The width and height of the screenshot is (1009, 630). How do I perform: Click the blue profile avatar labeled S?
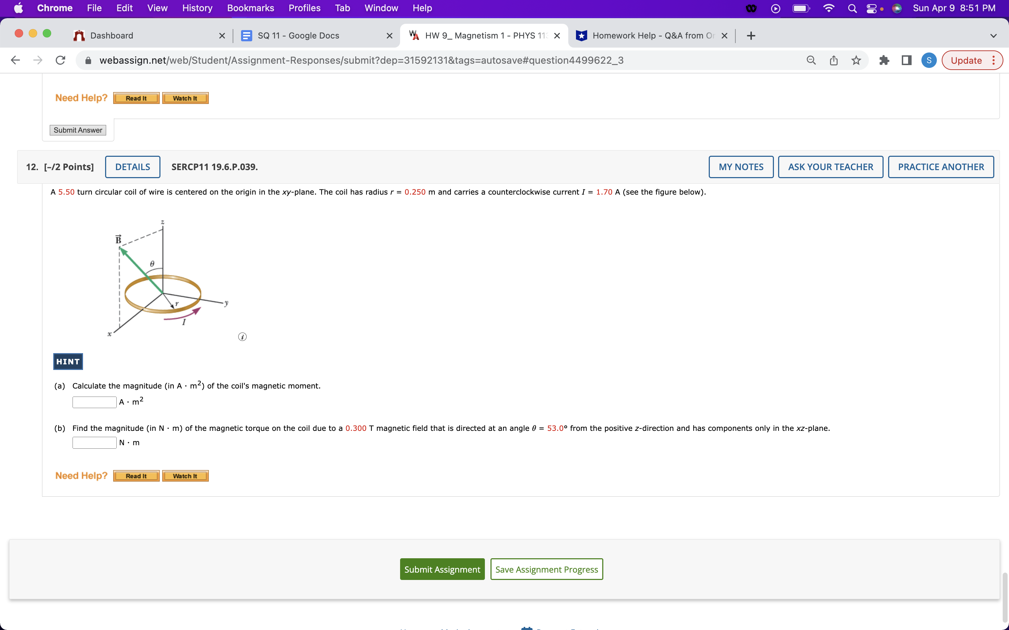pos(928,60)
